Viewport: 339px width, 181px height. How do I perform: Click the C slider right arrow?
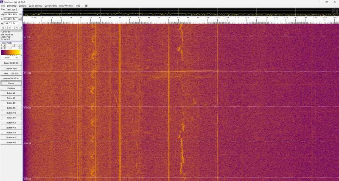pyautogui.click(x=20, y=48)
